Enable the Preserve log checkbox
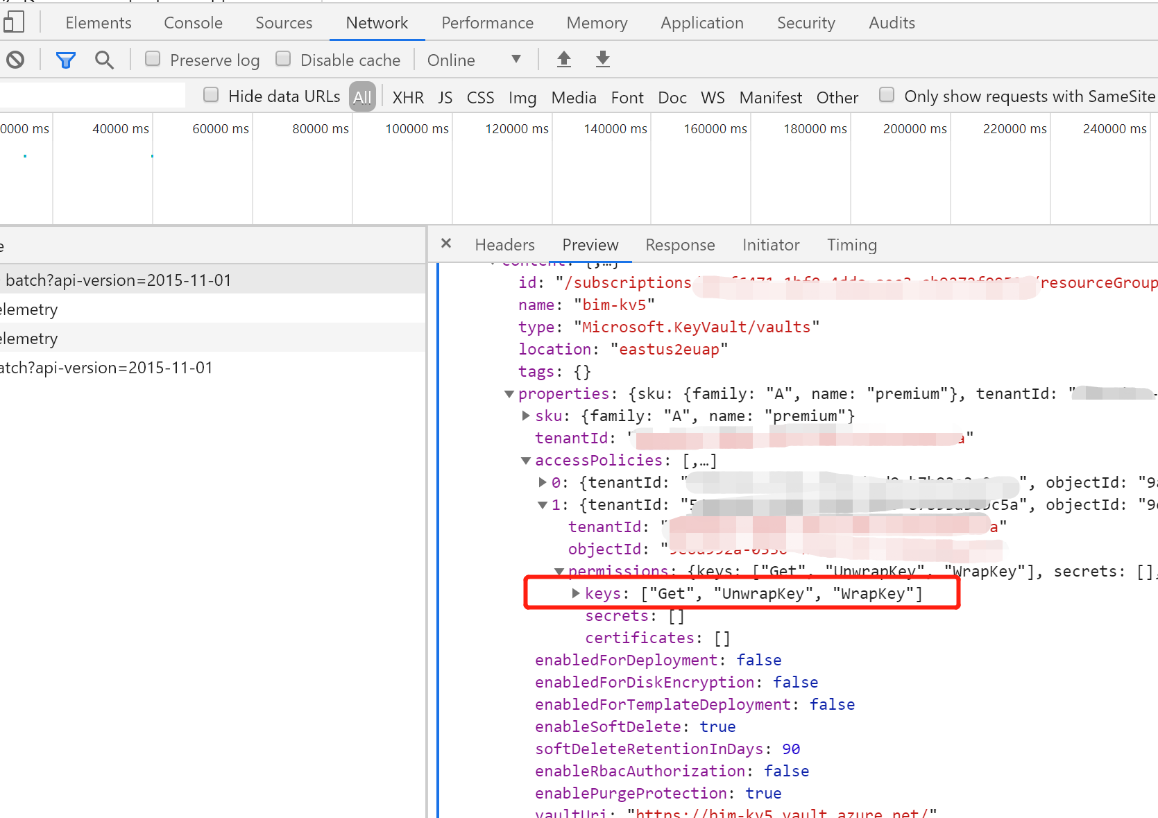Screen dimensions: 1158x818 (x=153, y=58)
